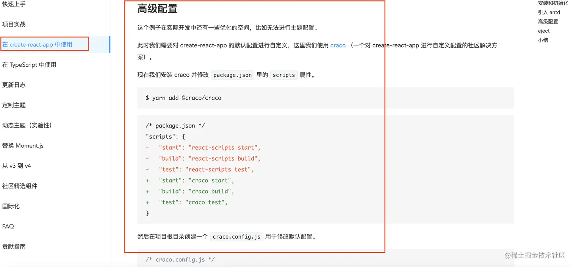Click the package.json inline code
Screen dimensions: 573x267
[x=232, y=75]
